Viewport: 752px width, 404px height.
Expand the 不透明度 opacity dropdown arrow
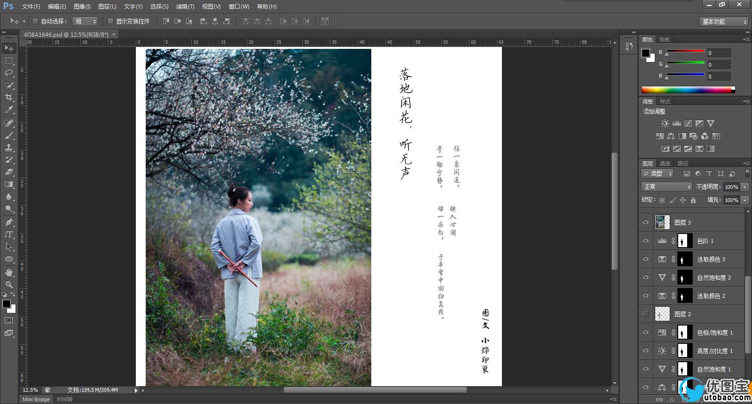click(745, 187)
